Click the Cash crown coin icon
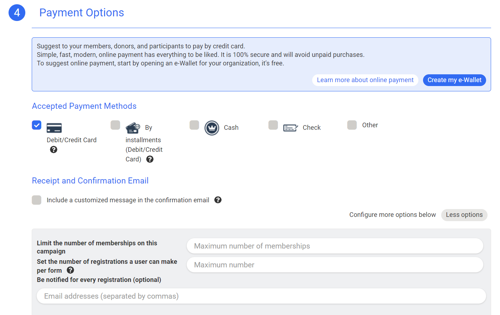500x315 pixels. click(x=212, y=128)
